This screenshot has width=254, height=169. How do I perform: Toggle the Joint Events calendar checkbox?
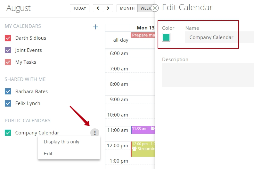click(8, 50)
